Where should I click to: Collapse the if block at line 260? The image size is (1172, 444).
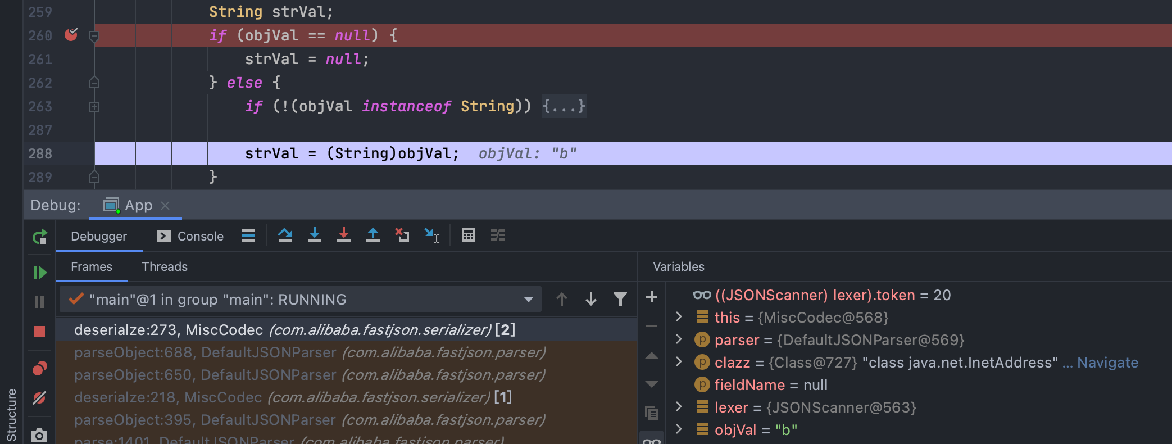94,36
